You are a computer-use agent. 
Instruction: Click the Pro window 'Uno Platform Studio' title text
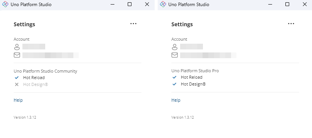click(x=189, y=5)
